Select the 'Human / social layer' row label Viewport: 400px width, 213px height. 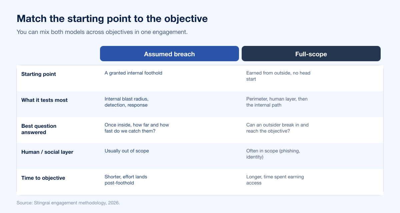tap(47, 152)
